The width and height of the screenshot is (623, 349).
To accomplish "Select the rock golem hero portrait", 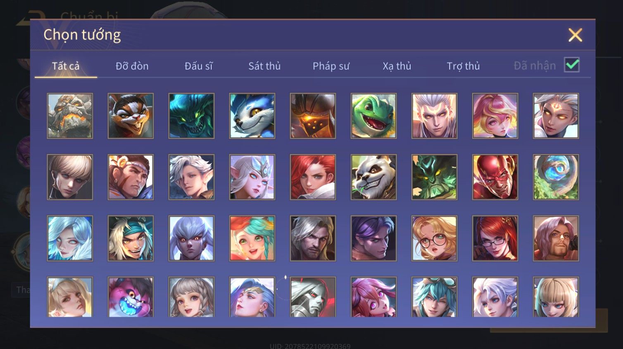I will (x=70, y=116).
